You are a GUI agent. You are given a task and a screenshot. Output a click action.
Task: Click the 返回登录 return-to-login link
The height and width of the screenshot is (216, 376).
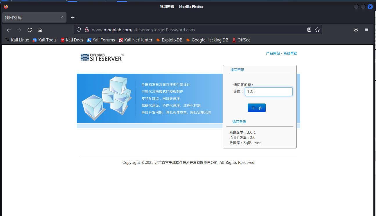(x=239, y=121)
